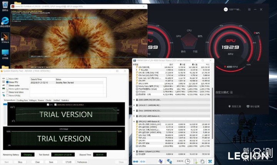
Task: Enable Stress local disks checkbox
Action: [7, 92]
